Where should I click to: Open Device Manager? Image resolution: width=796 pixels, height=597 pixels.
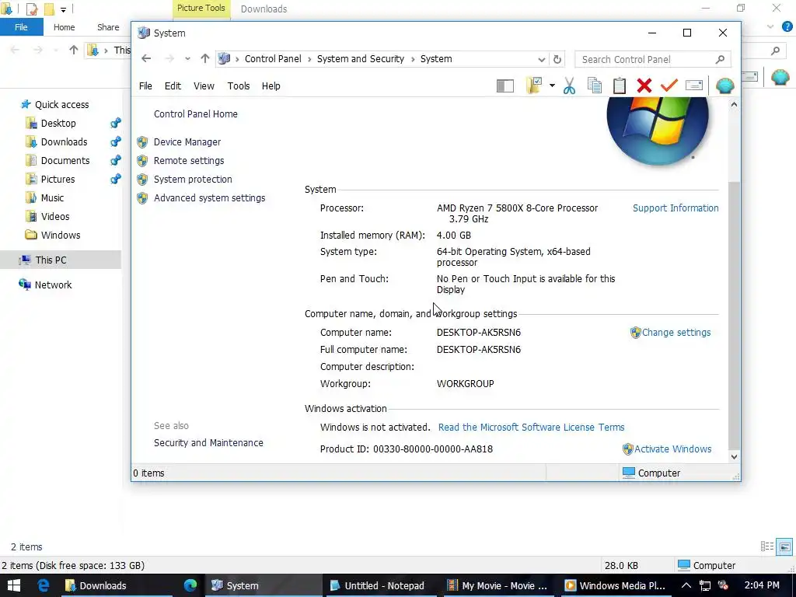187,142
